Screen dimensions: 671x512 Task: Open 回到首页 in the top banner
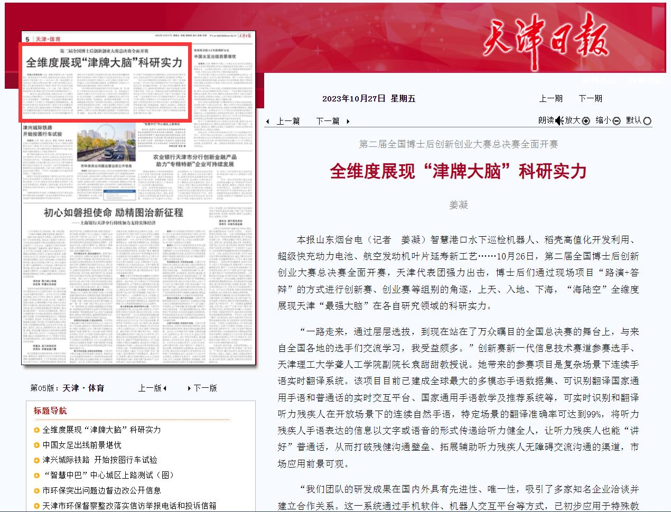tap(599, 80)
